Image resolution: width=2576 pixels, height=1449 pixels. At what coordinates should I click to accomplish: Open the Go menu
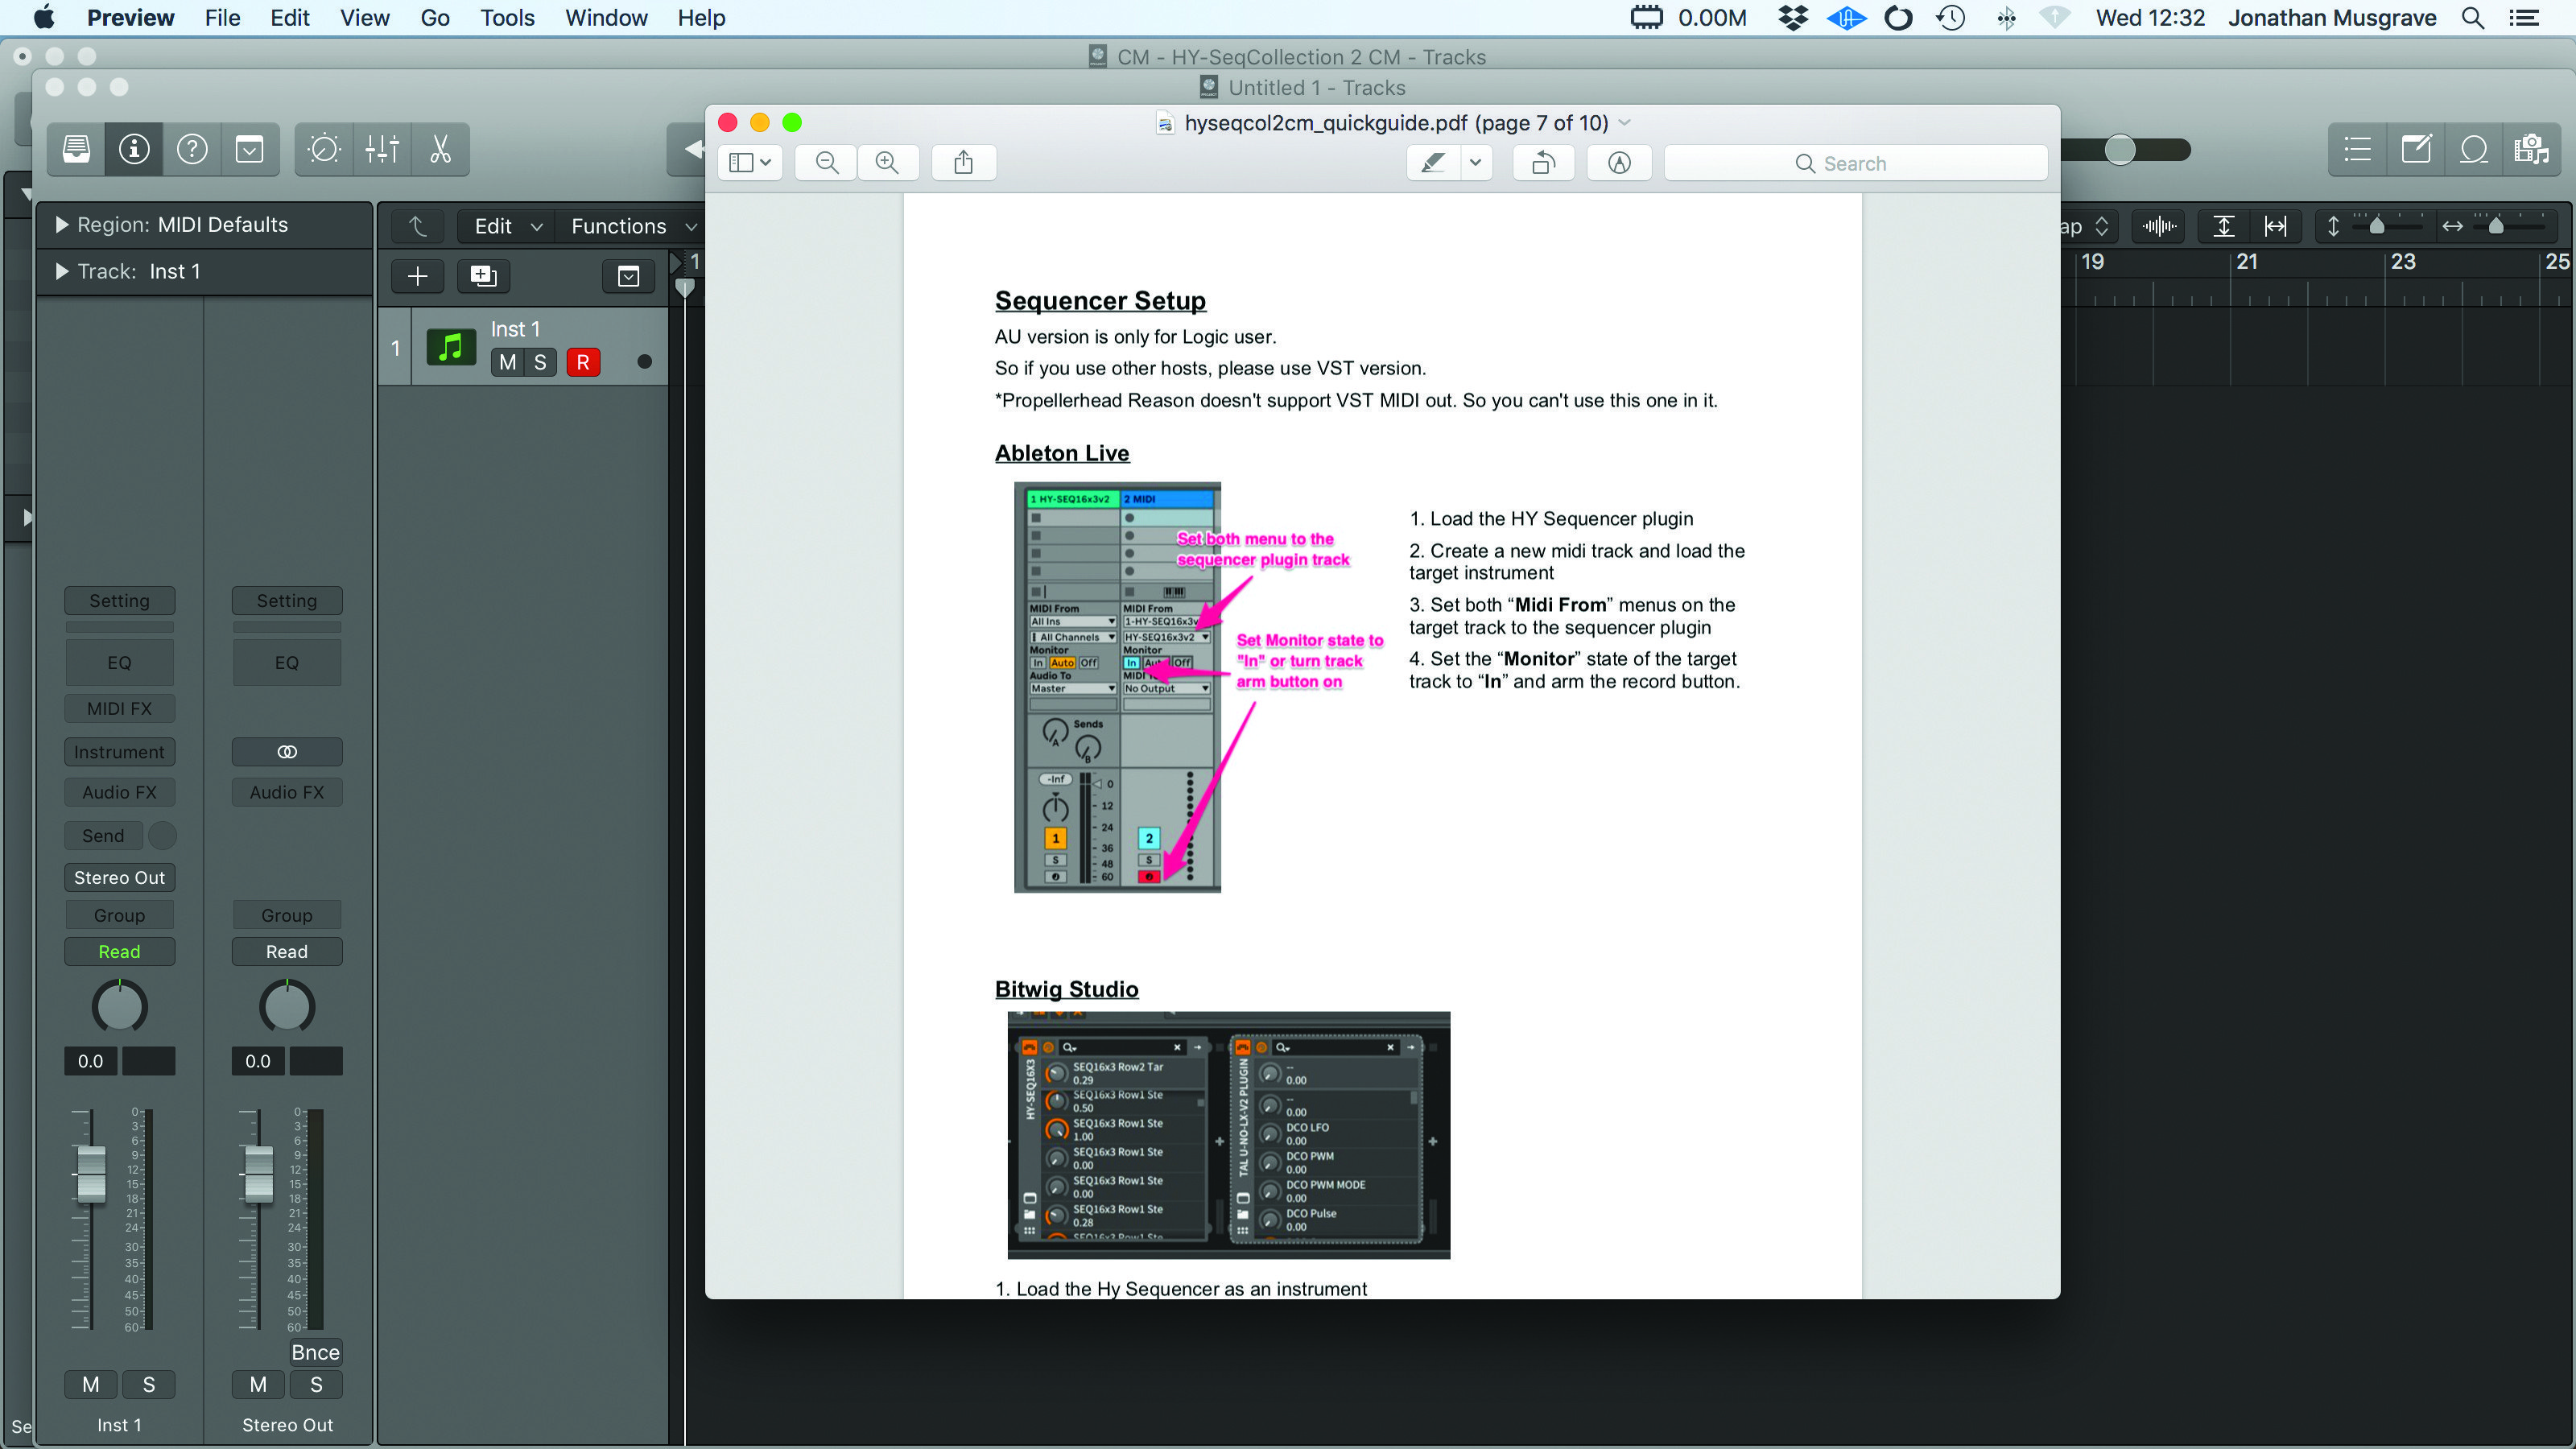[435, 18]
